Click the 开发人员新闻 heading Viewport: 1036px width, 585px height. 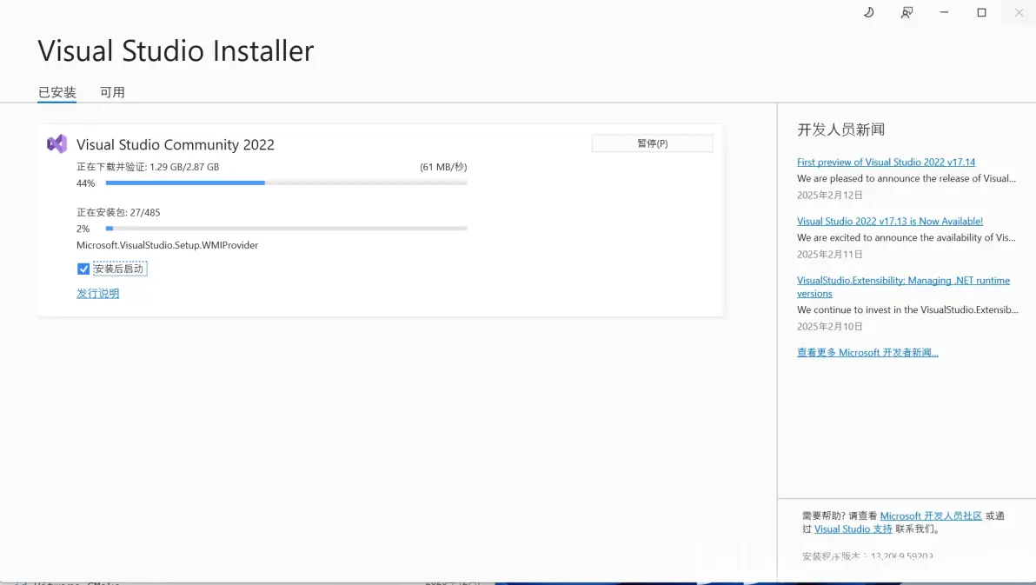coord(840,130)
